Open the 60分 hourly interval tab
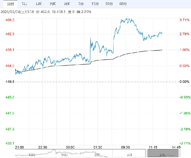Image resolution: width=191 pixels, height=158 pixels. pyautogui.click(x=123, y=4)
